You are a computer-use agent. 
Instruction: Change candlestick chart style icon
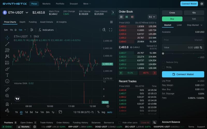[32, 30]
